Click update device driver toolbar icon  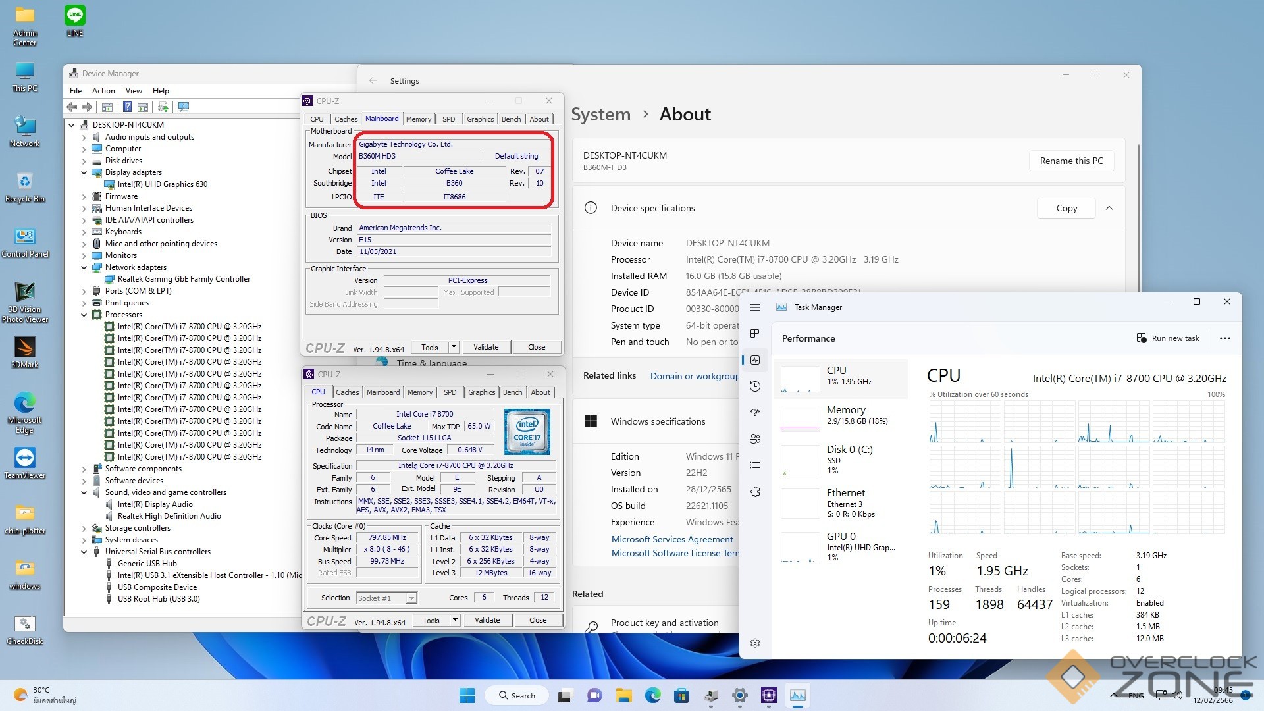(x=163, y=107)
